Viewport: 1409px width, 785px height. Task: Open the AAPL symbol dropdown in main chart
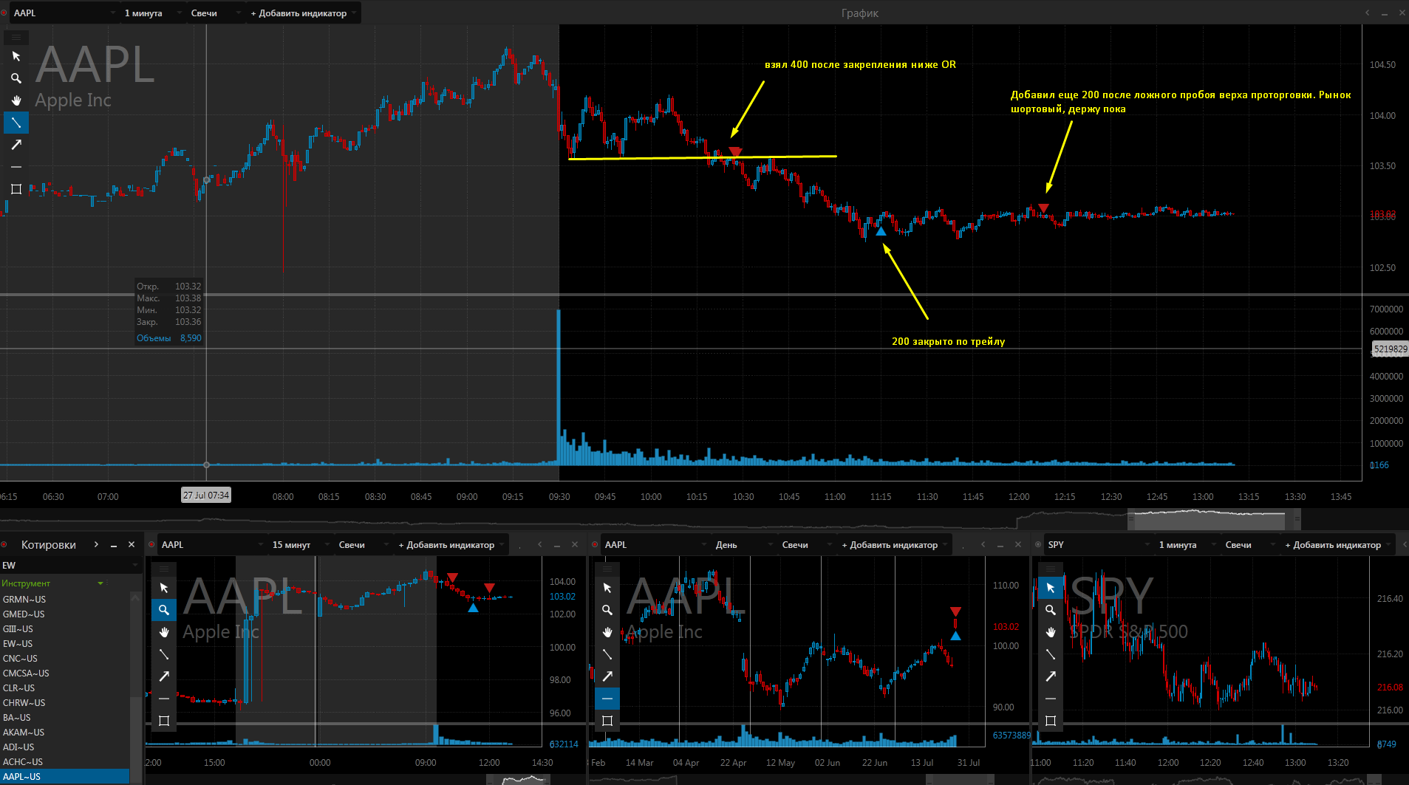[64, 13]
